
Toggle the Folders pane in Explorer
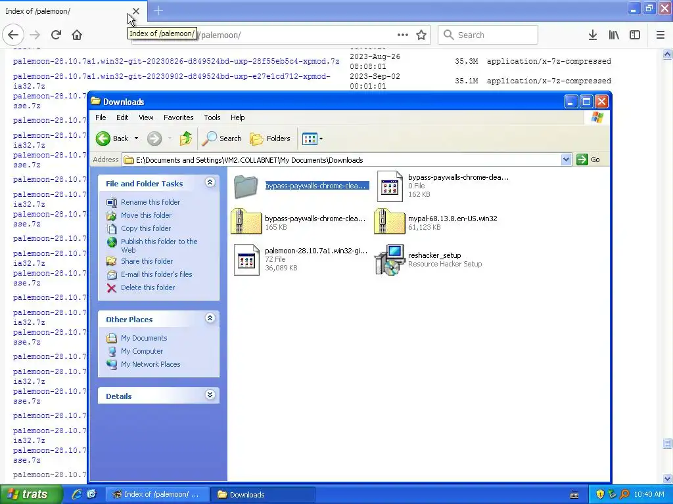coord(270,138)
